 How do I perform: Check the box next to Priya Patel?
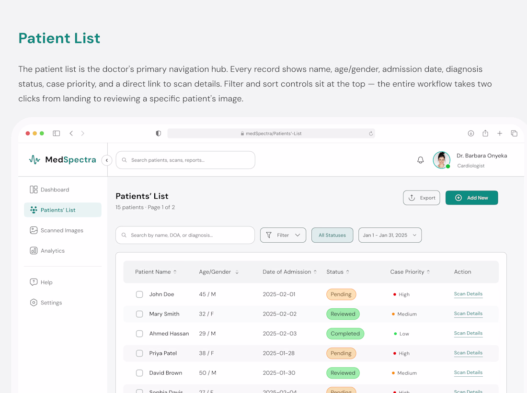(x=139, y=353)
